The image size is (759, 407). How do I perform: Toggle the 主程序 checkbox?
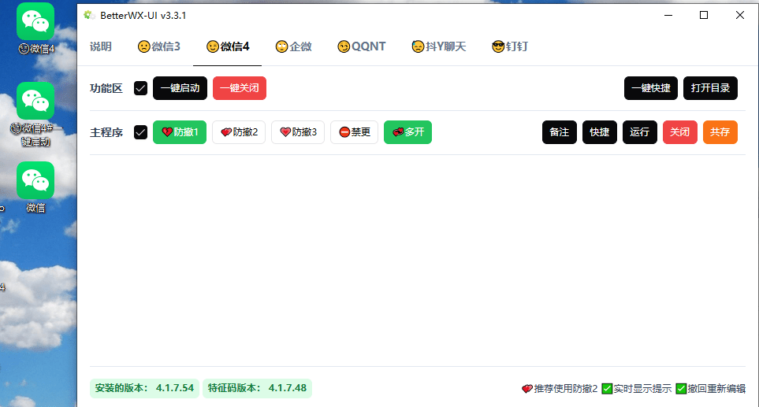(141, 132)
